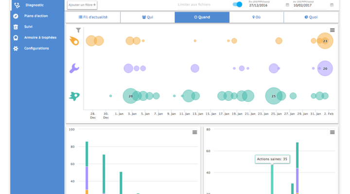The image size is (350, 194).
Task: Select the green rocket category icon
Action: [74, 96]
